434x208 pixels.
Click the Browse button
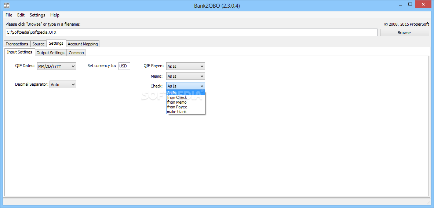404,33
